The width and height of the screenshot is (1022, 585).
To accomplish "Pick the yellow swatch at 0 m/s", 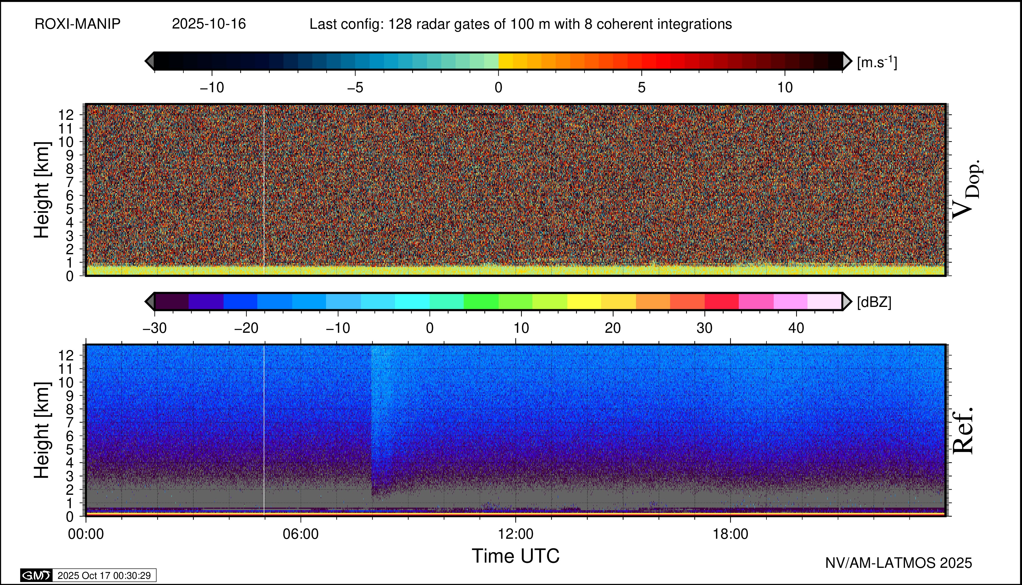I will coord(506,61).
